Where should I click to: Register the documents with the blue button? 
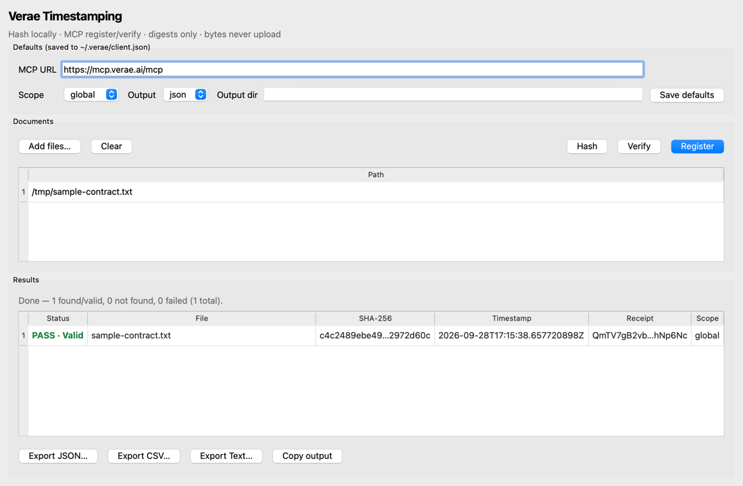pos(697,146)
